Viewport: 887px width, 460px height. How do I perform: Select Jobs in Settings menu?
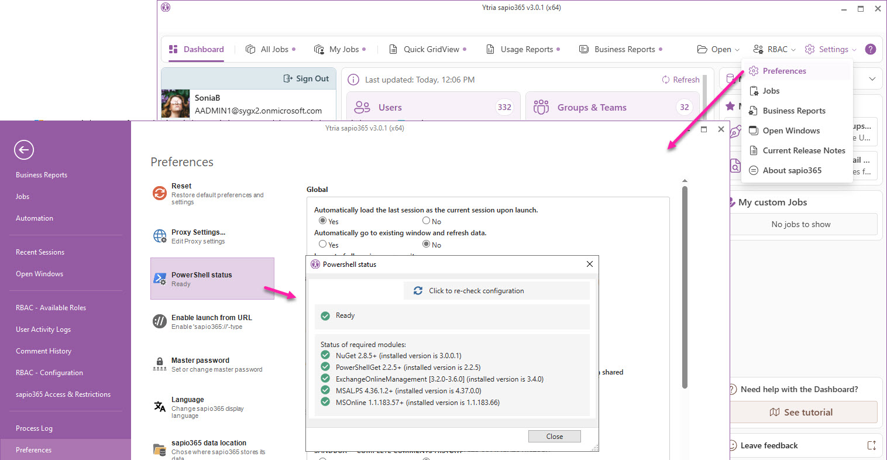[796, 91]
